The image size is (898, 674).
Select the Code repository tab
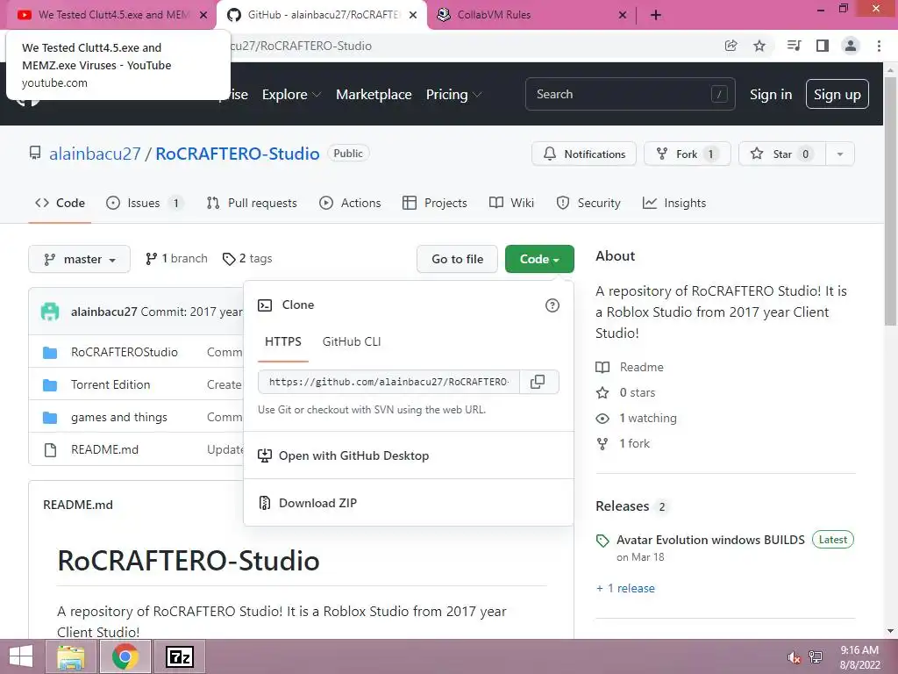pos(60,203)
